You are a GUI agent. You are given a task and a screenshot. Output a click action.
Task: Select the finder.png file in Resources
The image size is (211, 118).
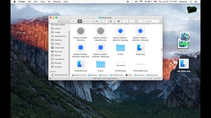(x=140, y=47)
